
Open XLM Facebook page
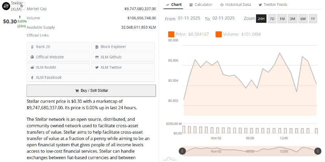tap(58, 77)
